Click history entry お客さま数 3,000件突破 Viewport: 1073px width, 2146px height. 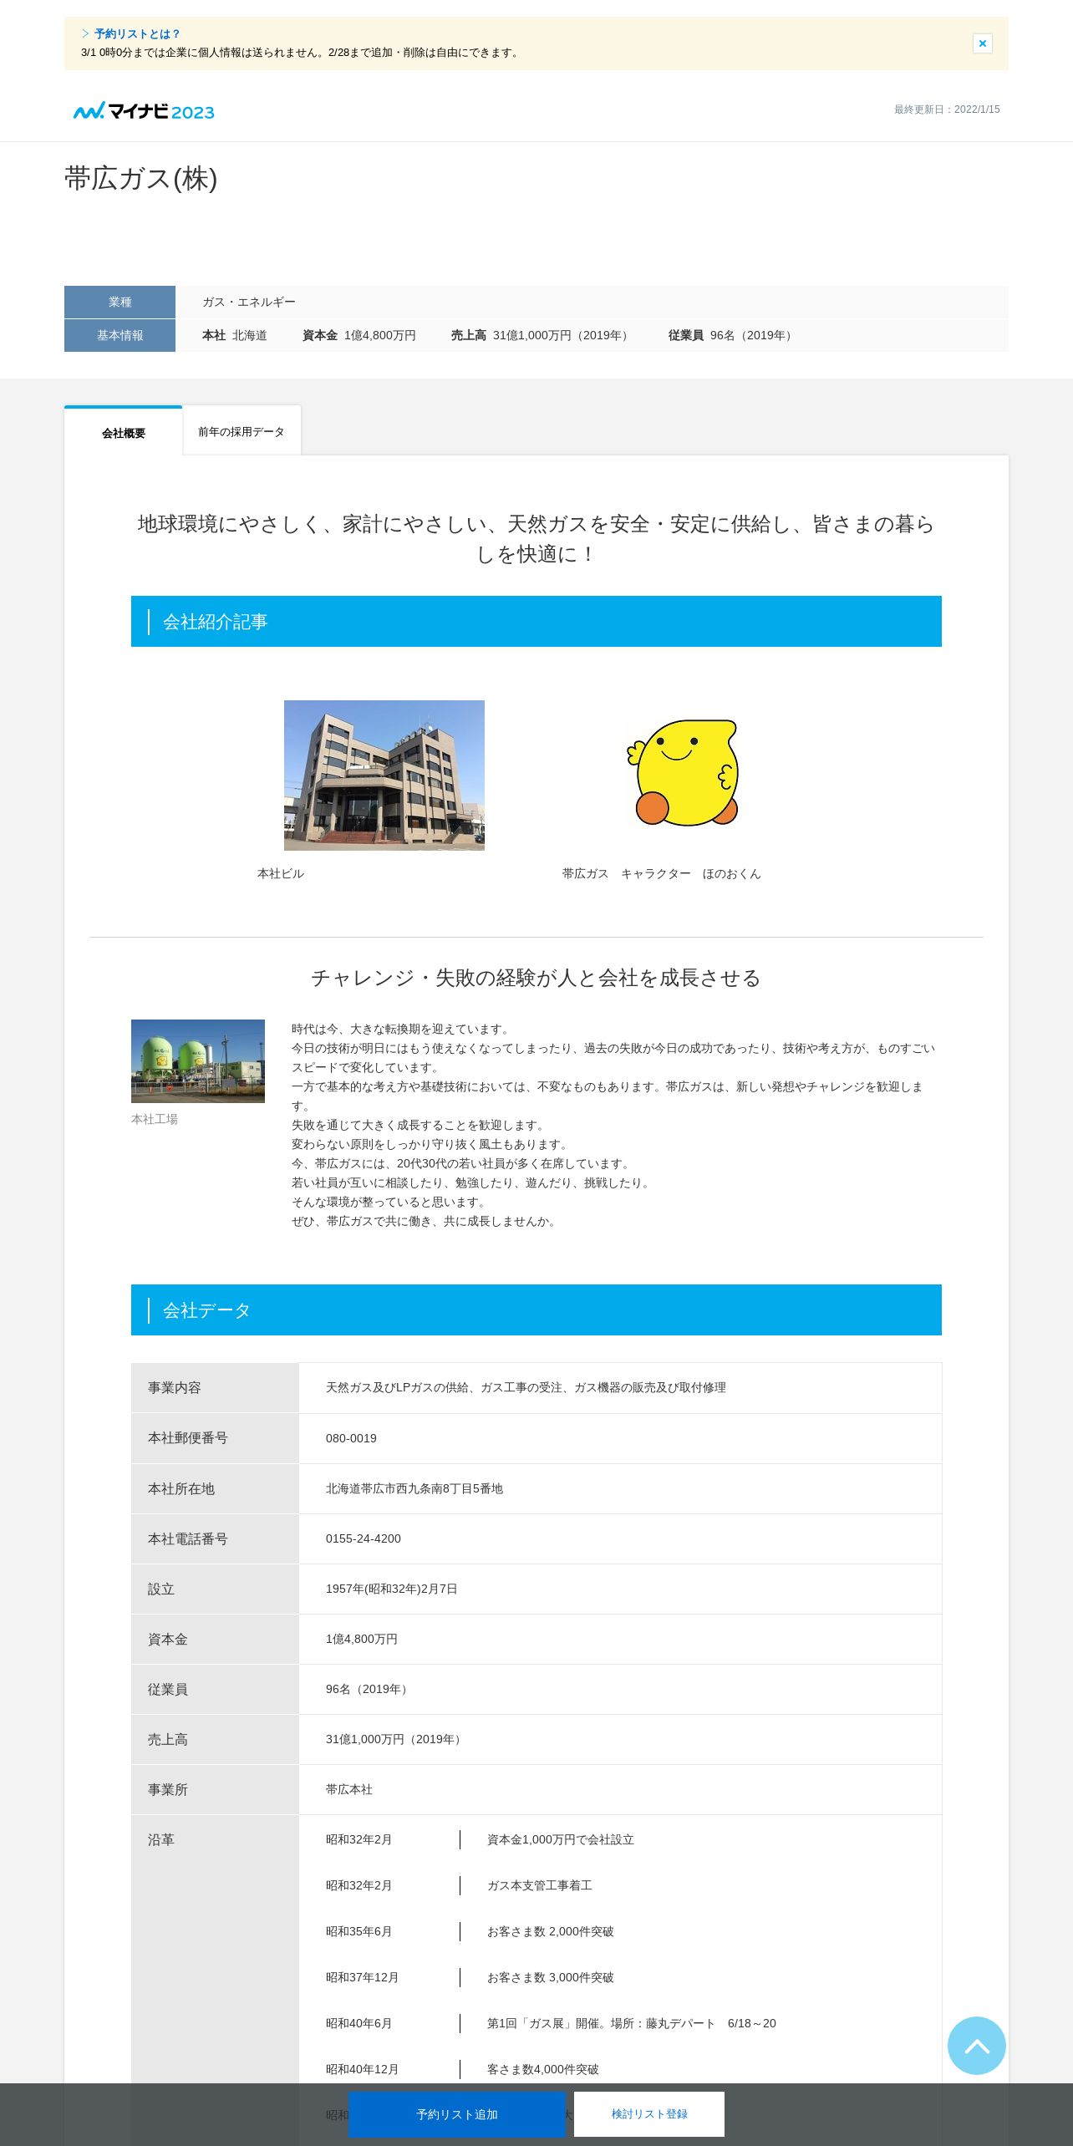551,1977
